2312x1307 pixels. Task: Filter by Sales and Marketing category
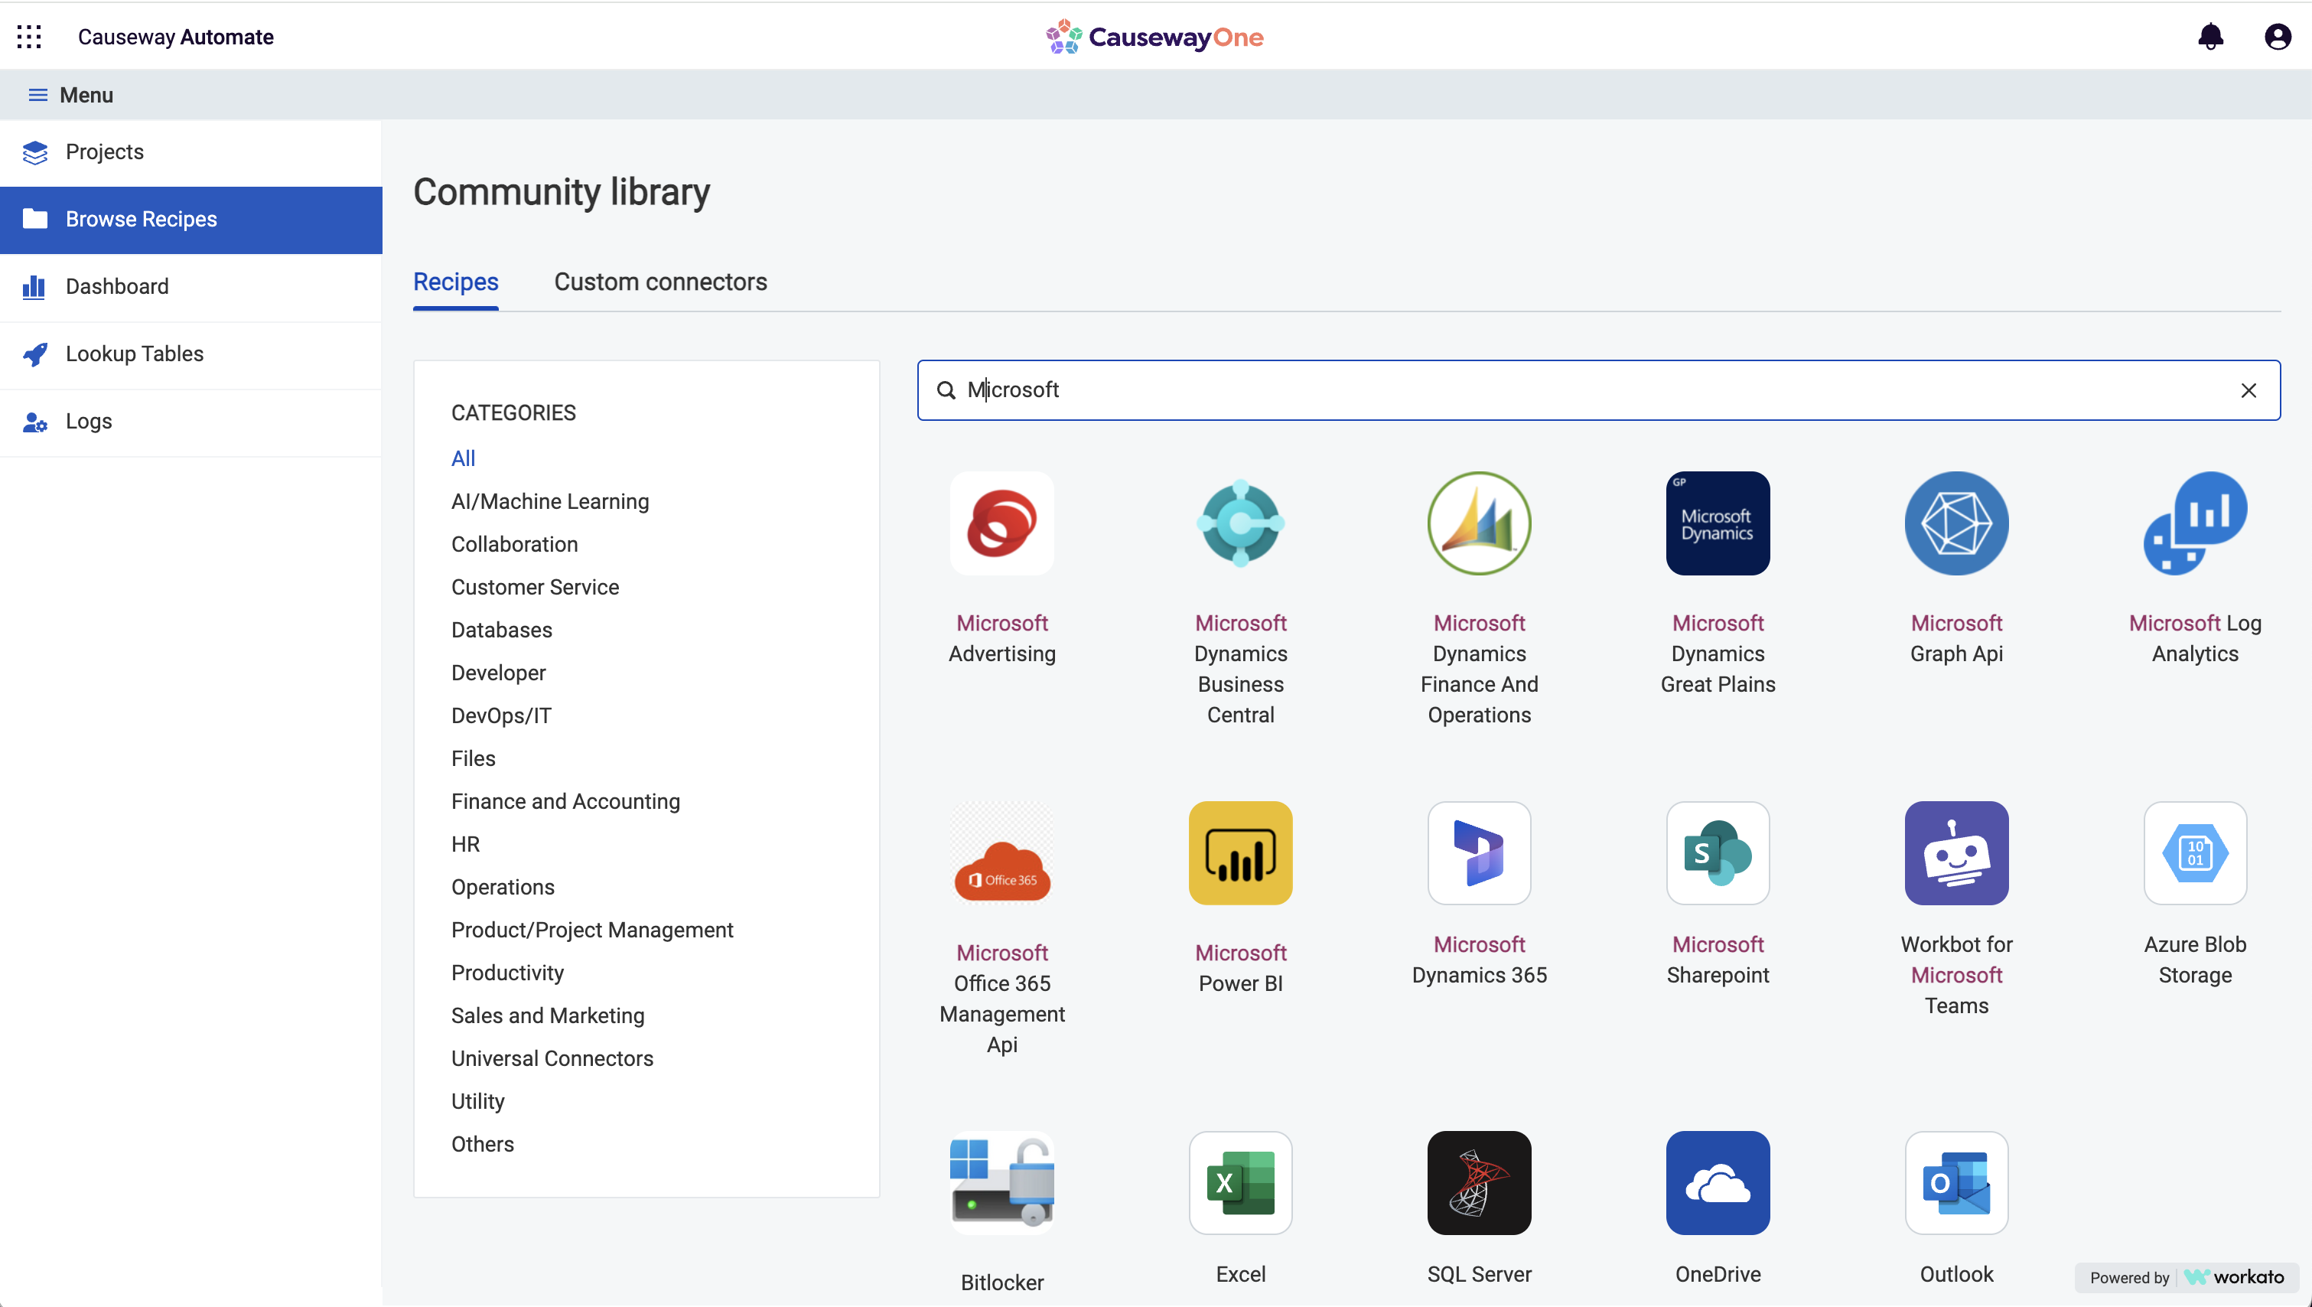coord(548,1015)
